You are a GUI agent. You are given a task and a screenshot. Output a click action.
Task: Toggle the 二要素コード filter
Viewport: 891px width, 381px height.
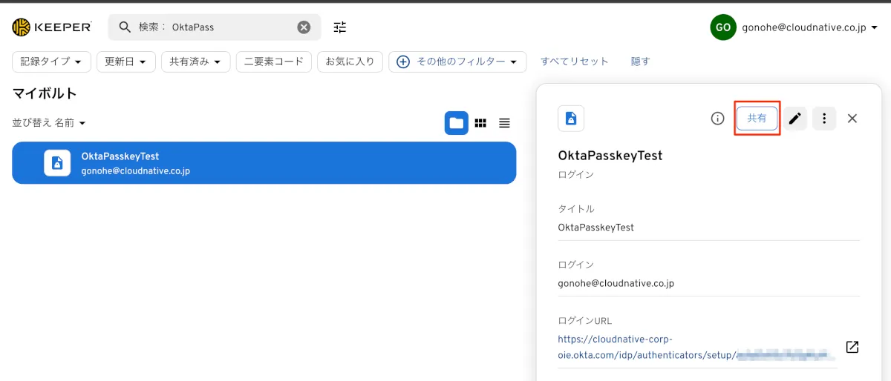(274, 62)
